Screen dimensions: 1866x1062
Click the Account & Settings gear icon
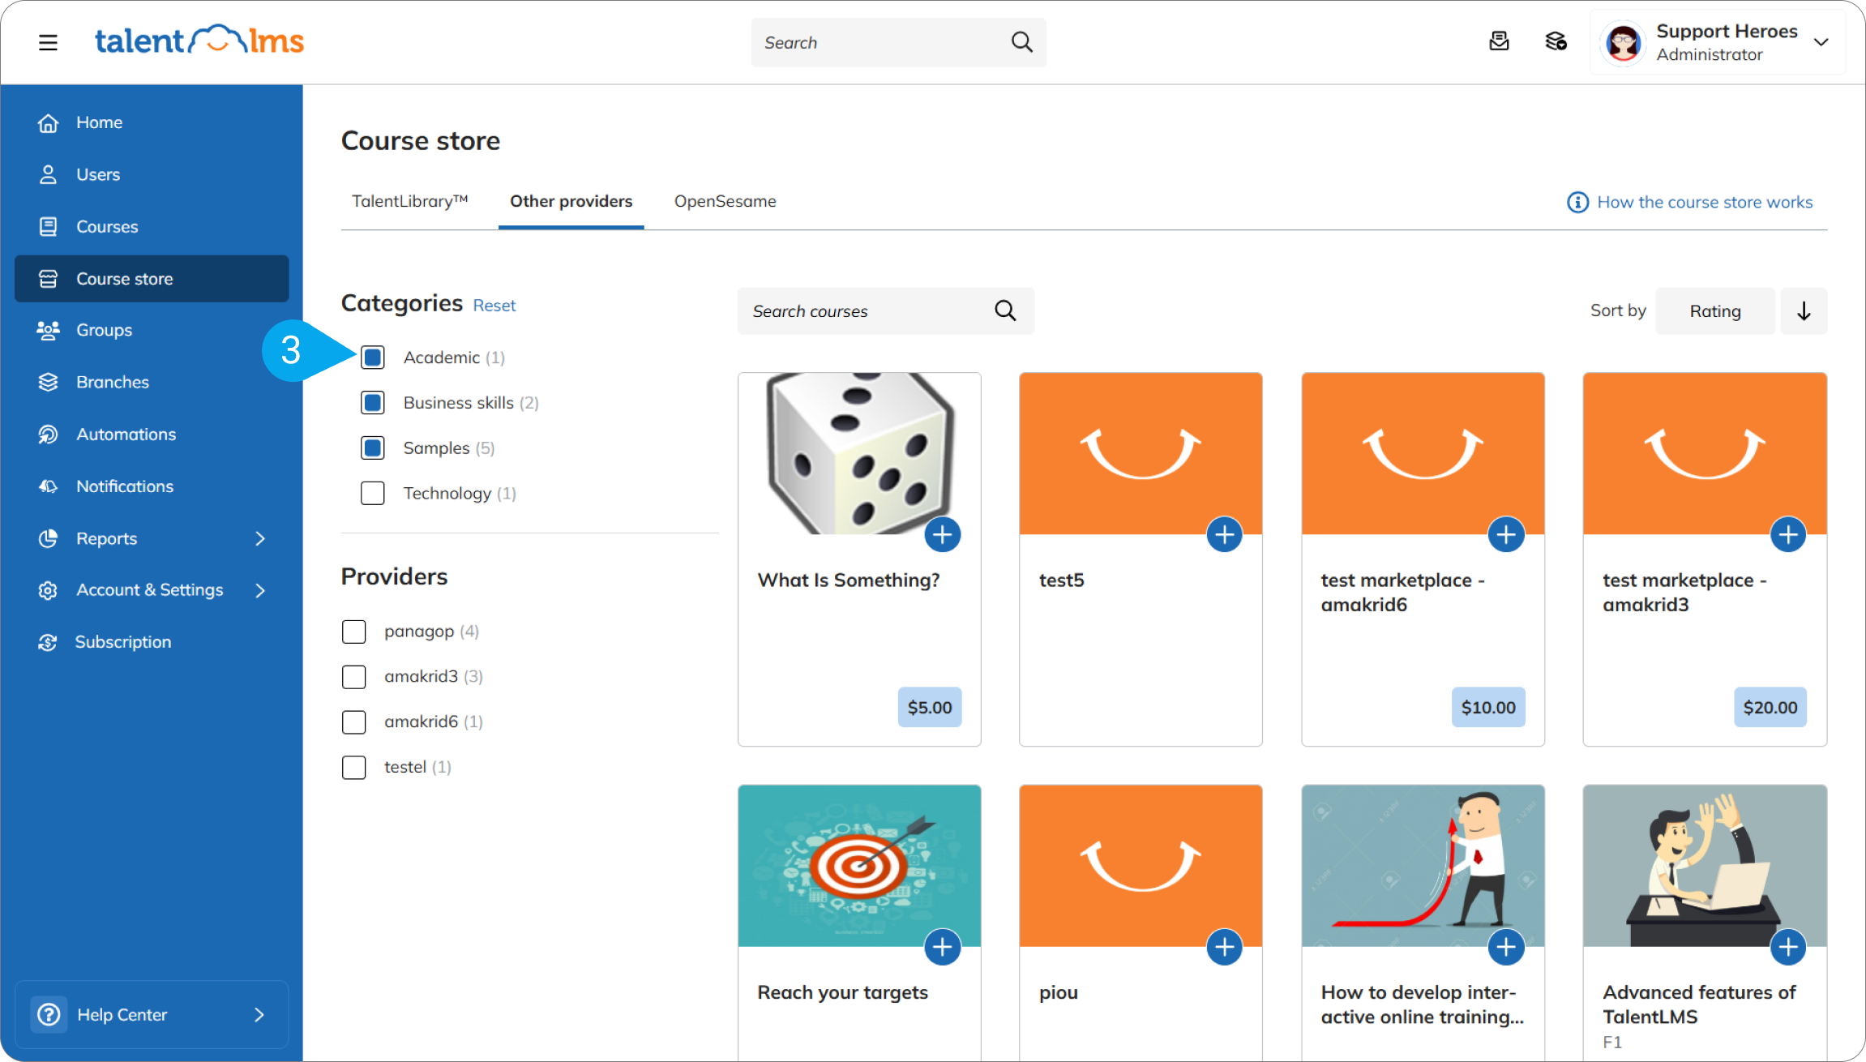tap(48, 590)
